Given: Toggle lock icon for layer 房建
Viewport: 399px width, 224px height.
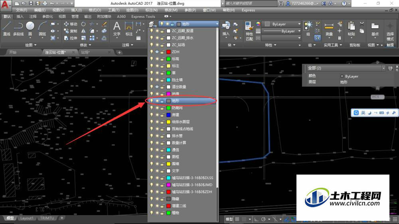Looking at the screenshot, I should tap(162, 115).
